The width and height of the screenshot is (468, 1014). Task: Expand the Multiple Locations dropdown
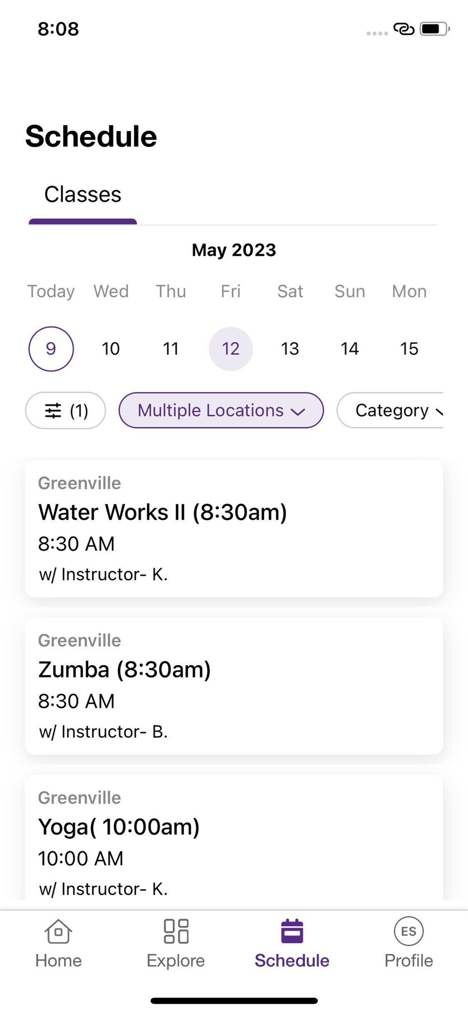(221, 410)
